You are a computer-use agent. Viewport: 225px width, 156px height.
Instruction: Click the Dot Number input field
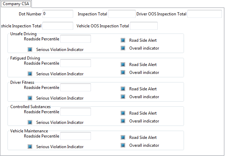pos(58,14)
